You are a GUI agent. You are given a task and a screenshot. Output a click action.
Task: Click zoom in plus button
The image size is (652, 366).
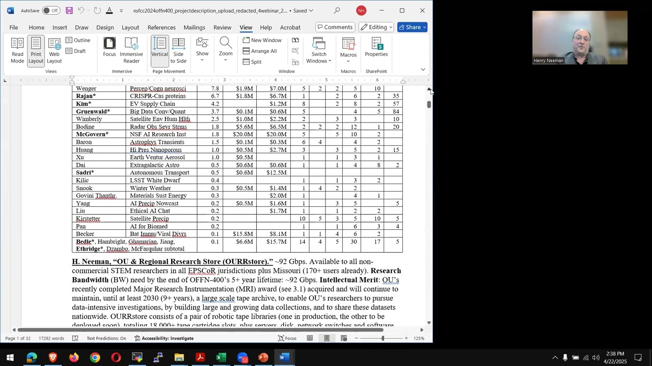(406, 339)
